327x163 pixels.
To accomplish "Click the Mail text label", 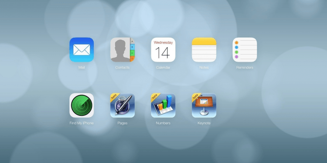I will 82,67.
